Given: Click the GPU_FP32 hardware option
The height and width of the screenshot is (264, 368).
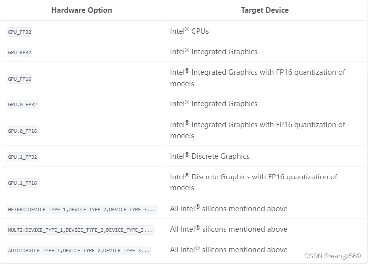Looking at the screenshot, I should coord(20,52).
